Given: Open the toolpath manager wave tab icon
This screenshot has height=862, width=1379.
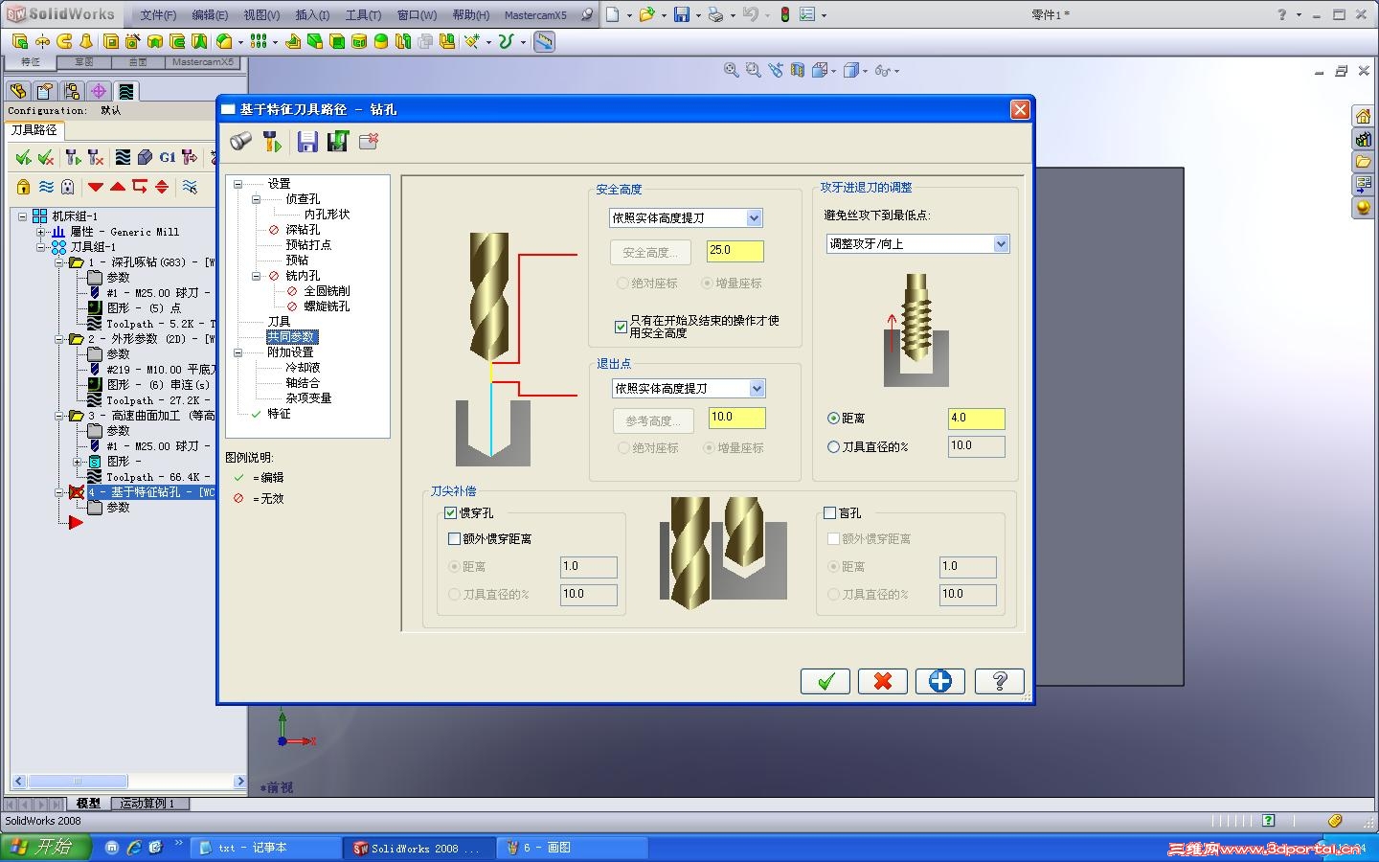Looking at the screenshot, I should click(x=125, y=91).
